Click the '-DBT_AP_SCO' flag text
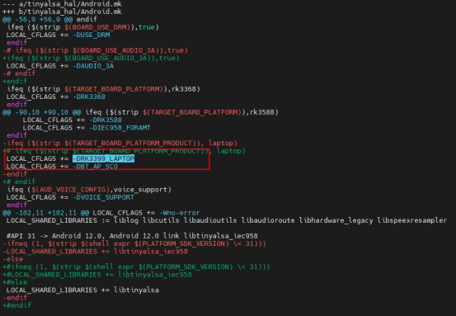This screenshot has width=456, height=316. click(95, 166)
